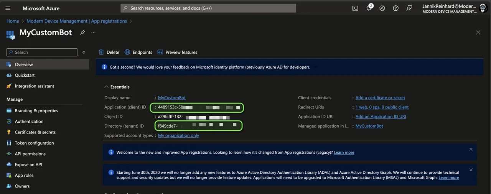Screen dimensions: 491x194
Task: Click My organization only link
Action: point(178,135)
